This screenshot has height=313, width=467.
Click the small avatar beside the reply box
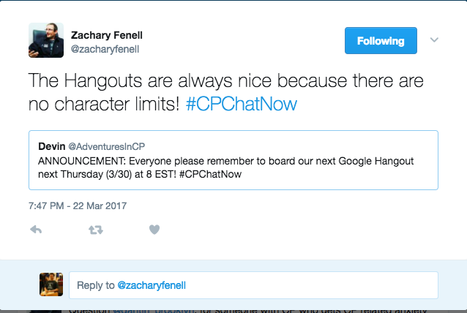click(x=51, y=284)
